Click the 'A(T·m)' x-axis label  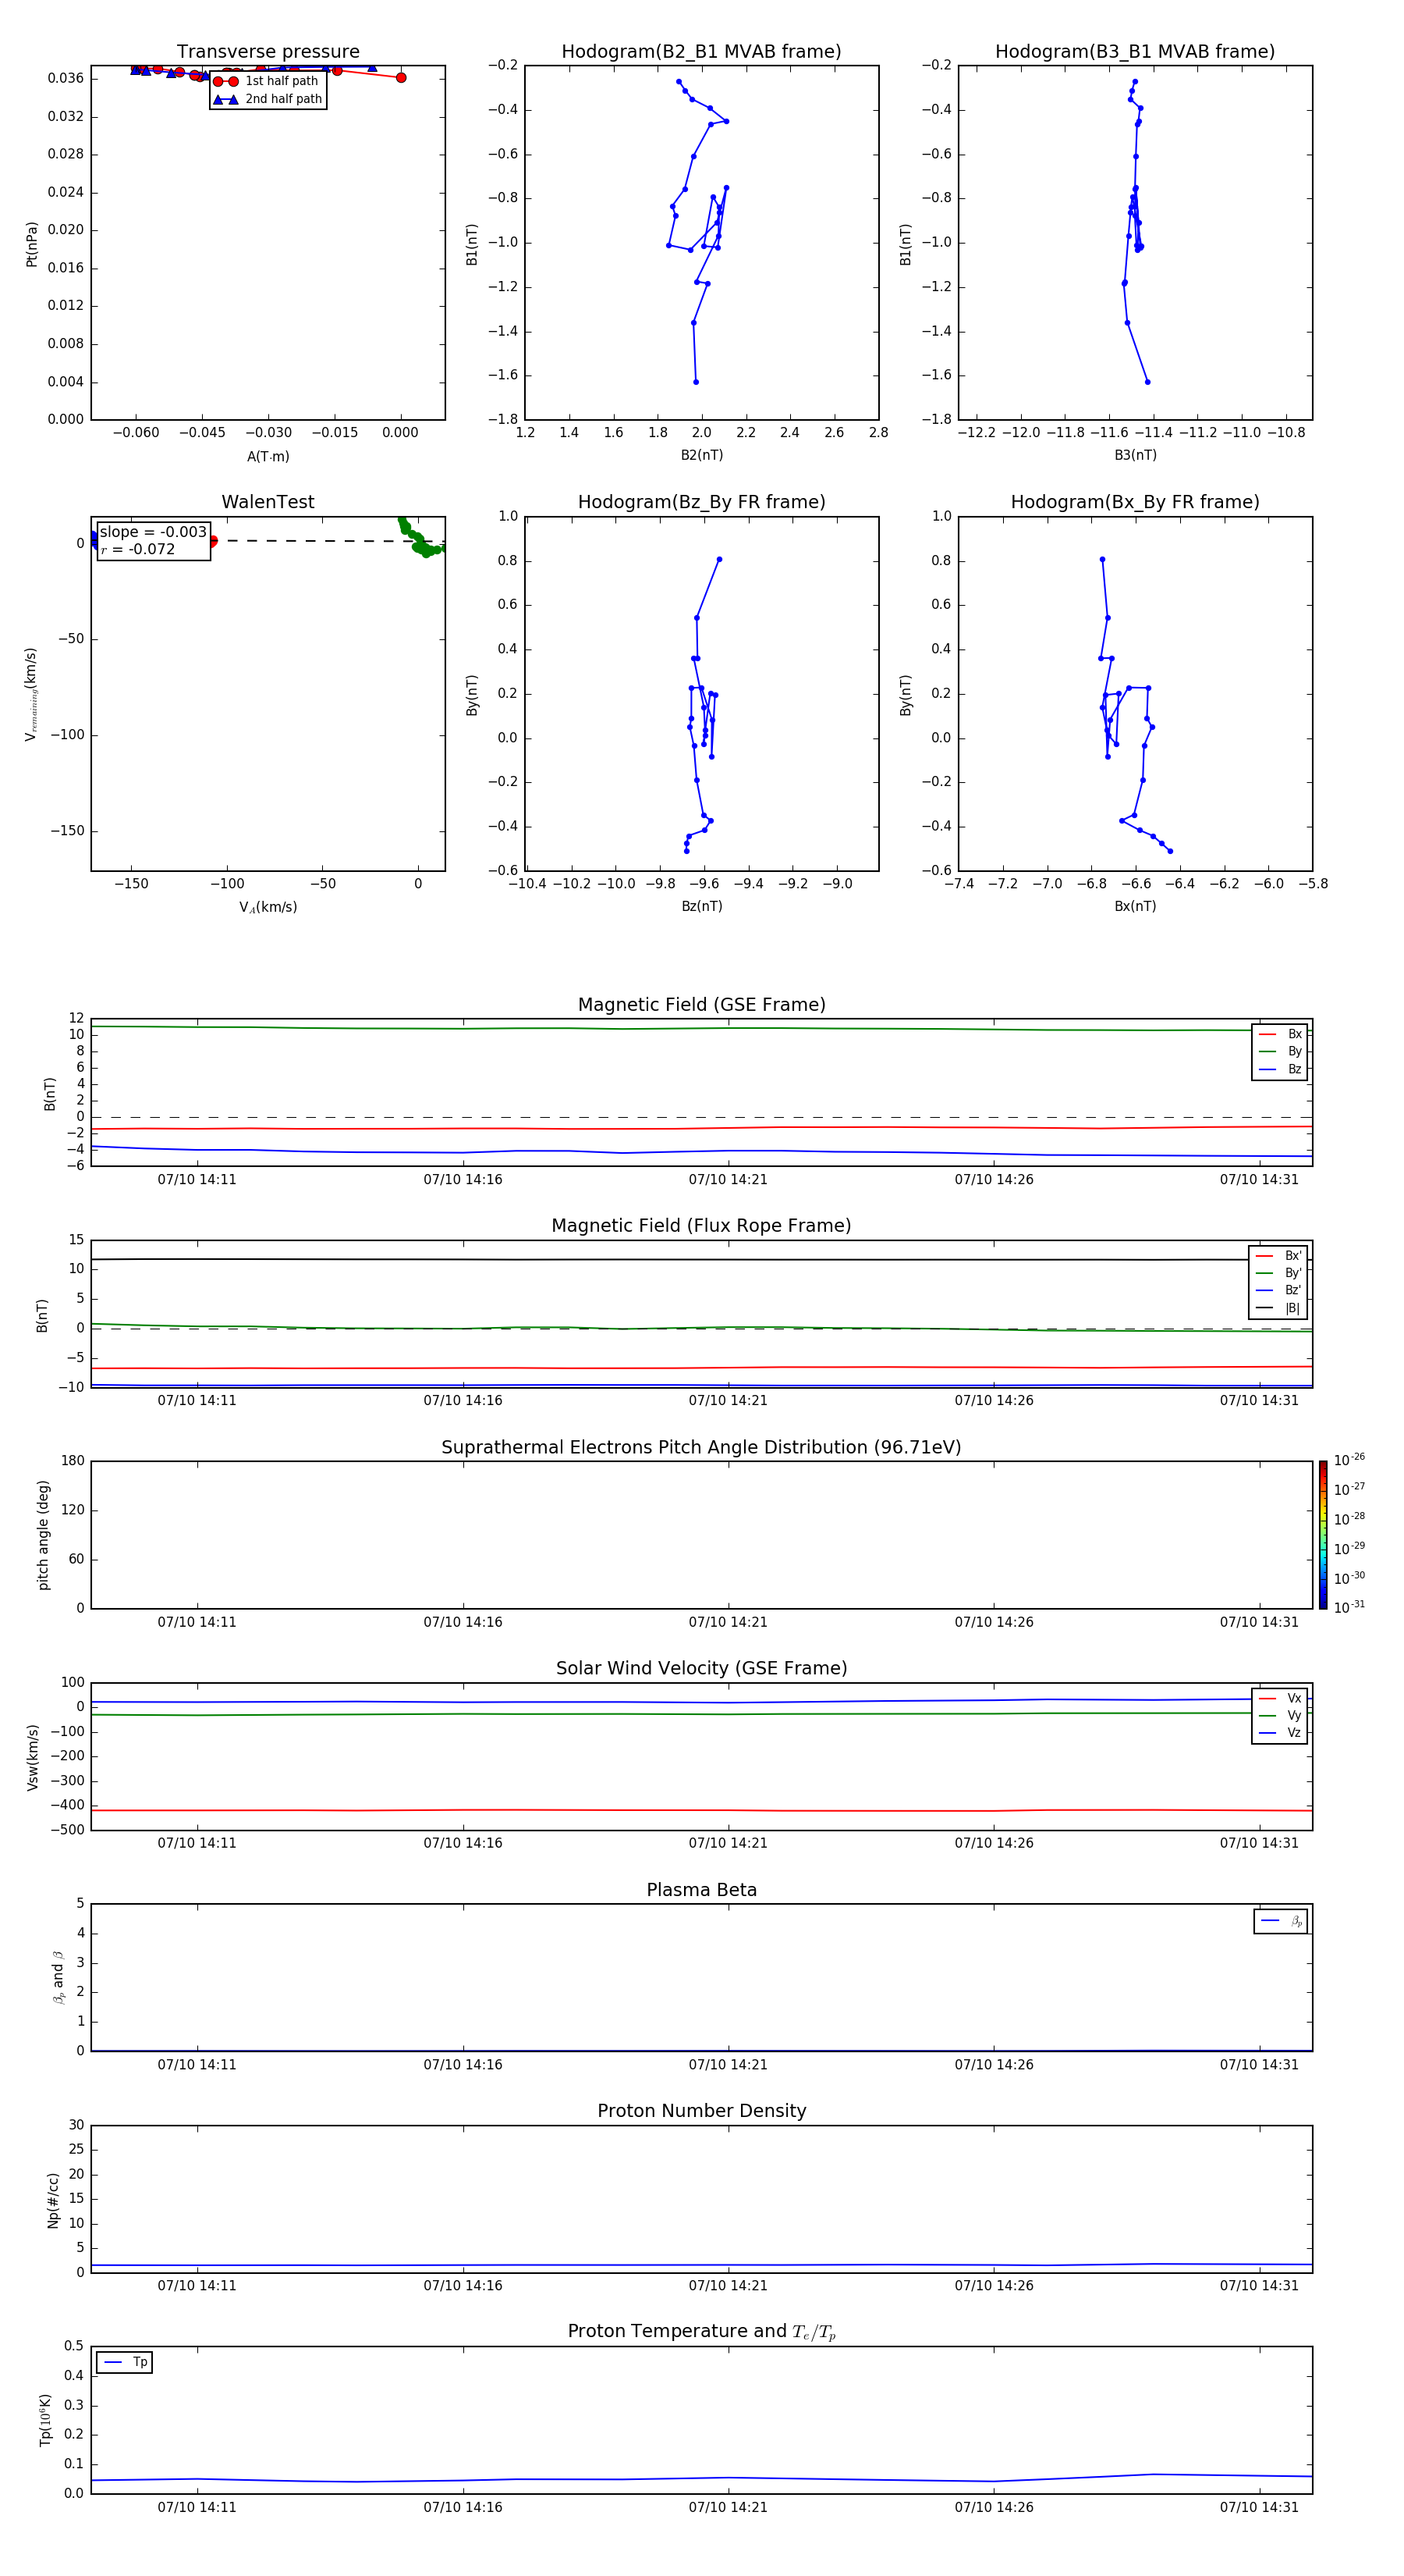point(268,456)
